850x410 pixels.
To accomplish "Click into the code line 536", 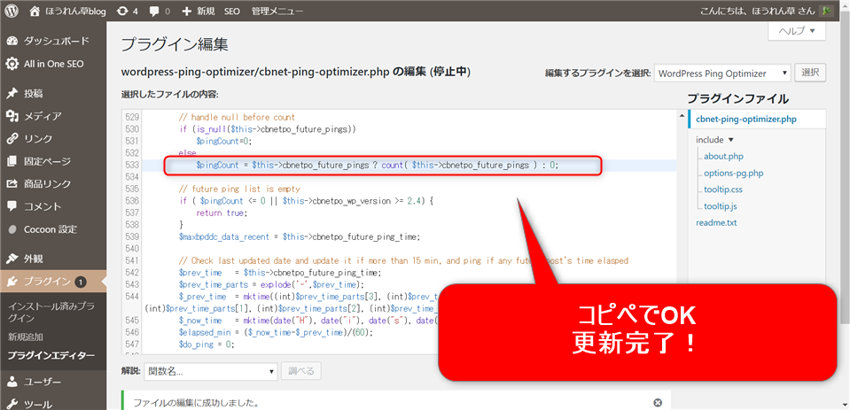I will 307,200.
